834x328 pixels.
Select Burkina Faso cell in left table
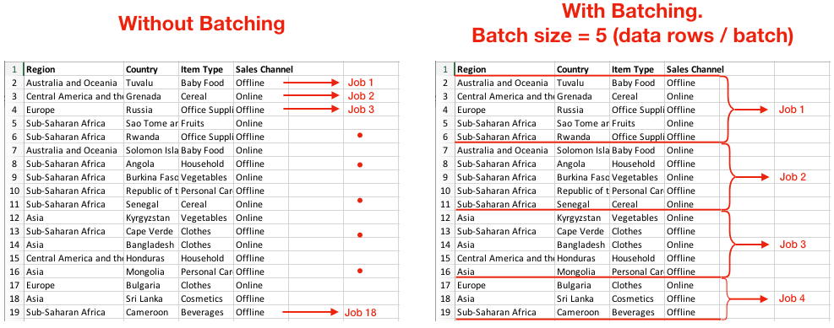point(150,177)
